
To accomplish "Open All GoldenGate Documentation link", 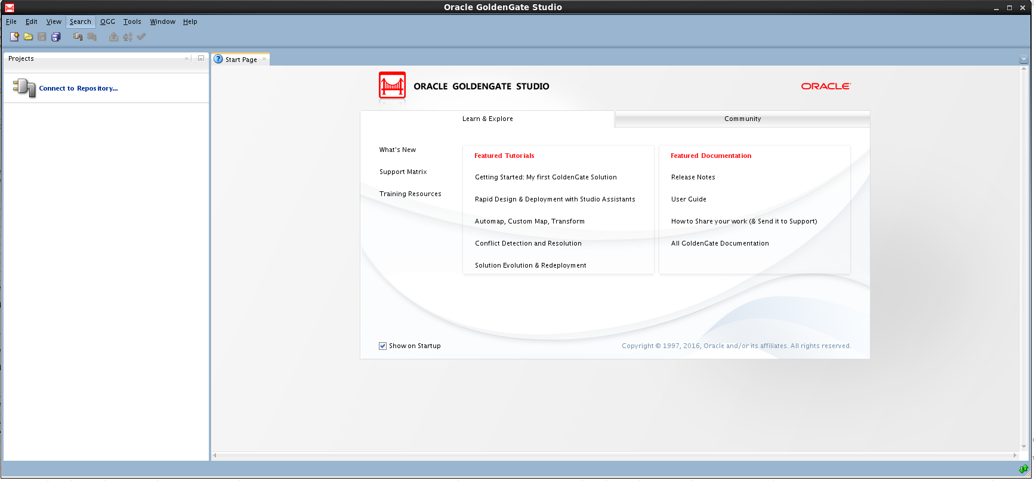I will (720, 244).
